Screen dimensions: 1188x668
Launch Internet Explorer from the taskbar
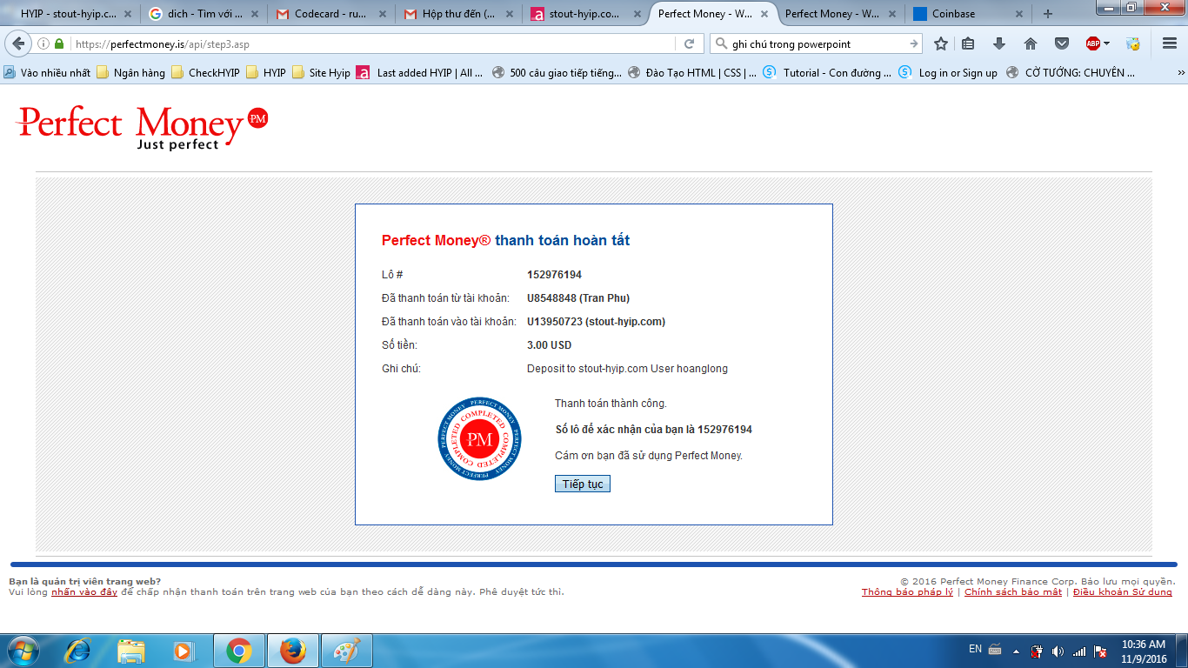pos(78,651)
